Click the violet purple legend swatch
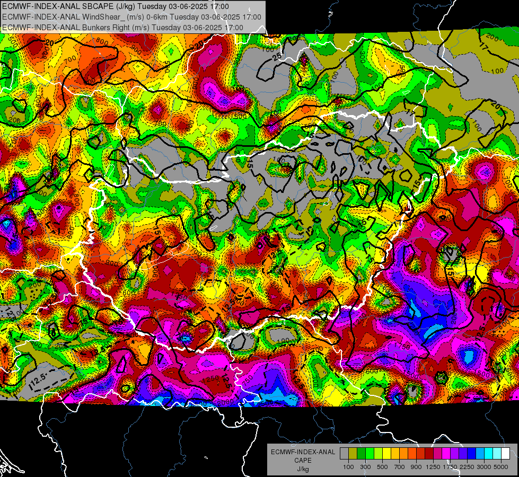Image resolution: width=519 pixels, height=477 pixels. pos(454,454)
